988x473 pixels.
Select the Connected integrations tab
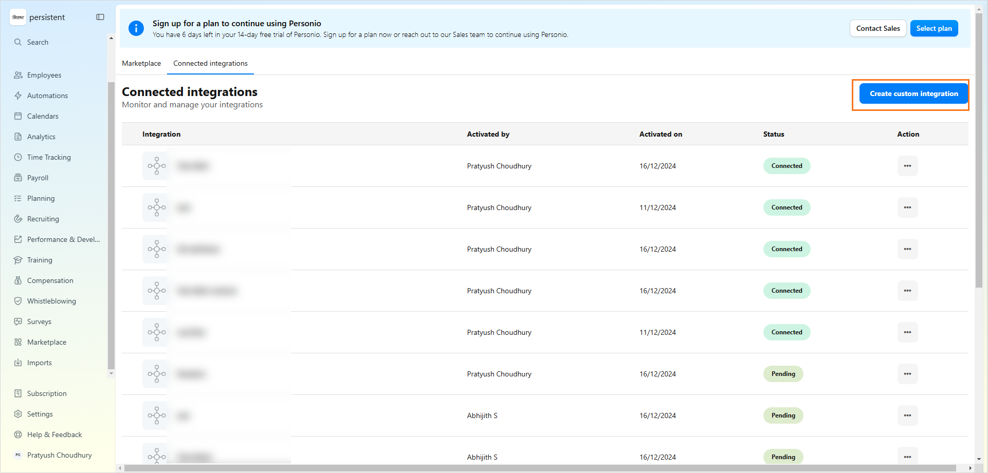210,63
